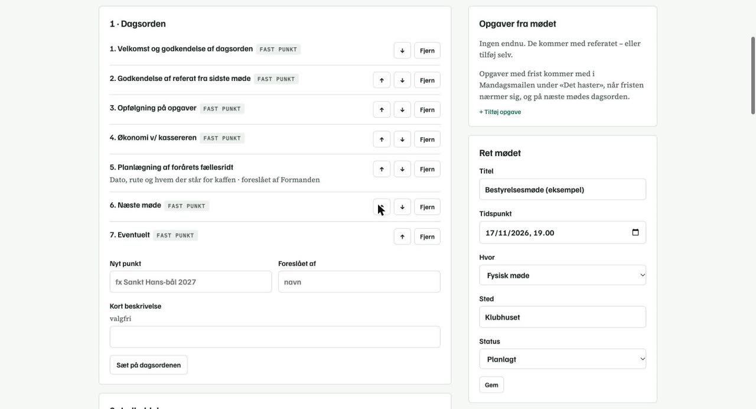The width and height of the screenshot is (756, 409).
Task: Save meeting with the "Gem" button
Action: (491, 385)
